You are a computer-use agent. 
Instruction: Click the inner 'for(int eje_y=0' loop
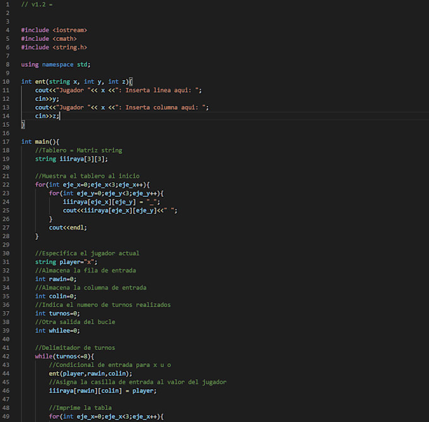[106, 194]
